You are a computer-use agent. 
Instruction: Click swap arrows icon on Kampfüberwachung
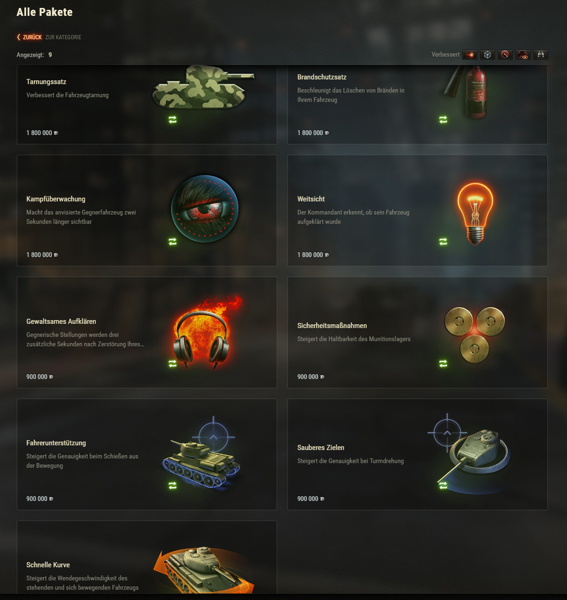point(172,242)
